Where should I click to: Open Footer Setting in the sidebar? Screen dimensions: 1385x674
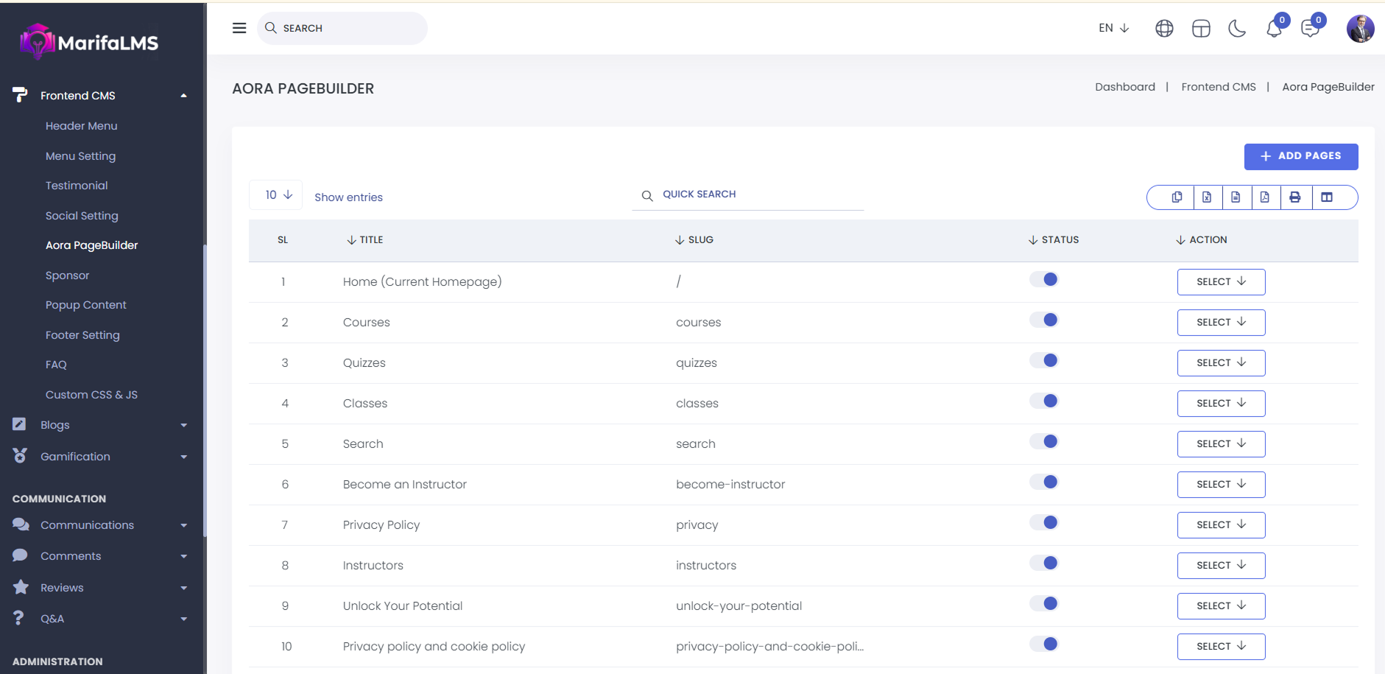click(x=82, y=335)
